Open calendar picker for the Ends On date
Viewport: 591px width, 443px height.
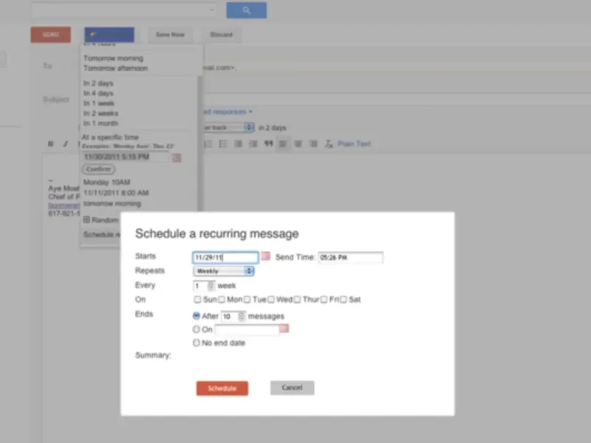[x=284, y=329]
